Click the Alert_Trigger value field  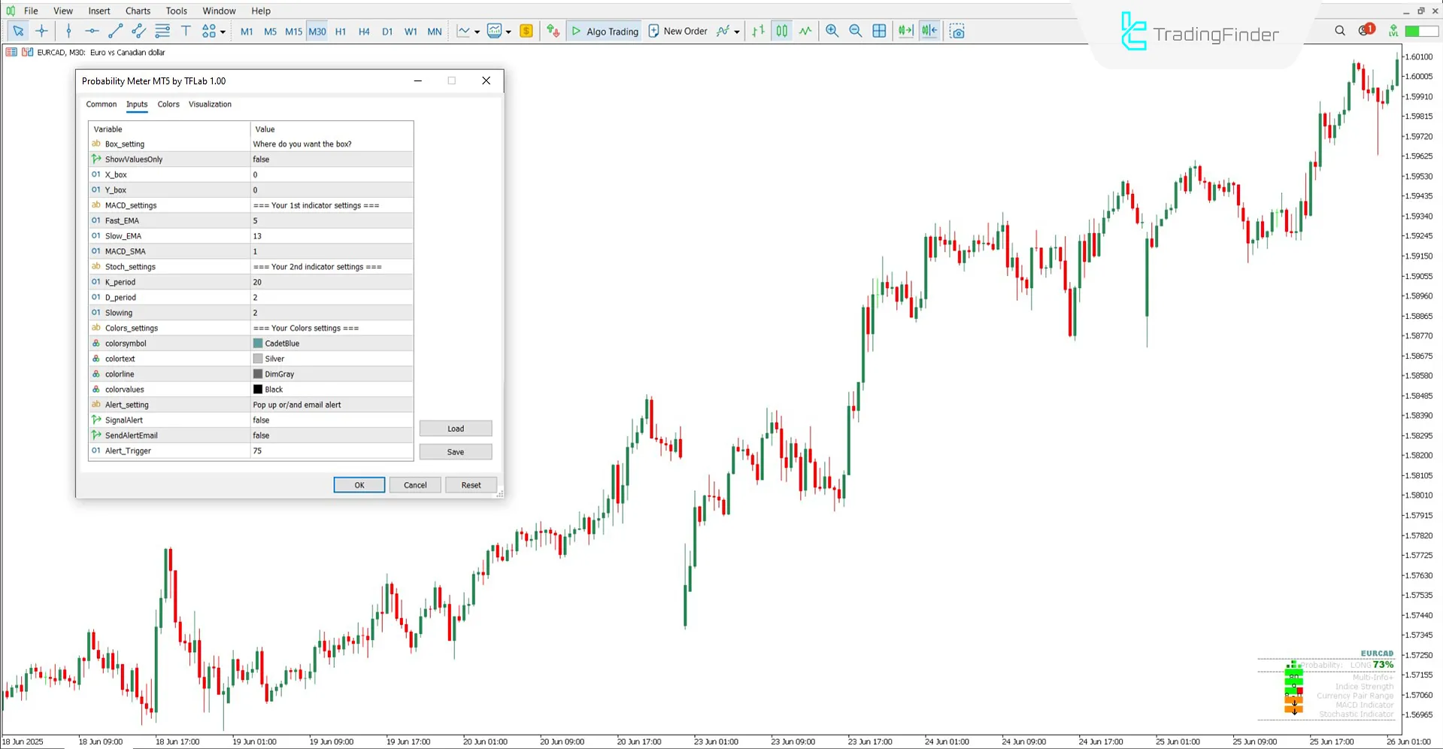[x=331, y=451]
